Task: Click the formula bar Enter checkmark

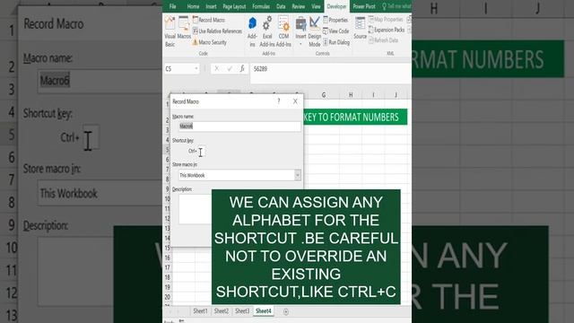Action: 230,69
